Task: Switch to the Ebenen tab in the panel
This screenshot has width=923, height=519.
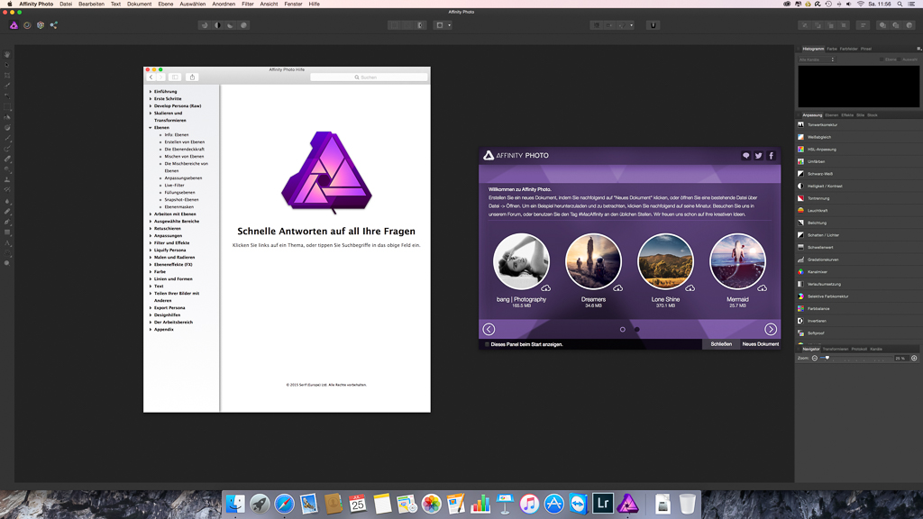Action: pyautogui.click(x=832, y=115)
